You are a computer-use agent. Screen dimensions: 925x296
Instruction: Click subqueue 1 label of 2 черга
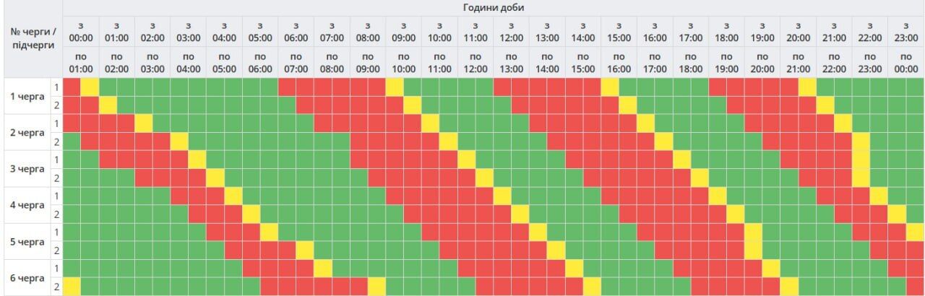tap(56, 123)
